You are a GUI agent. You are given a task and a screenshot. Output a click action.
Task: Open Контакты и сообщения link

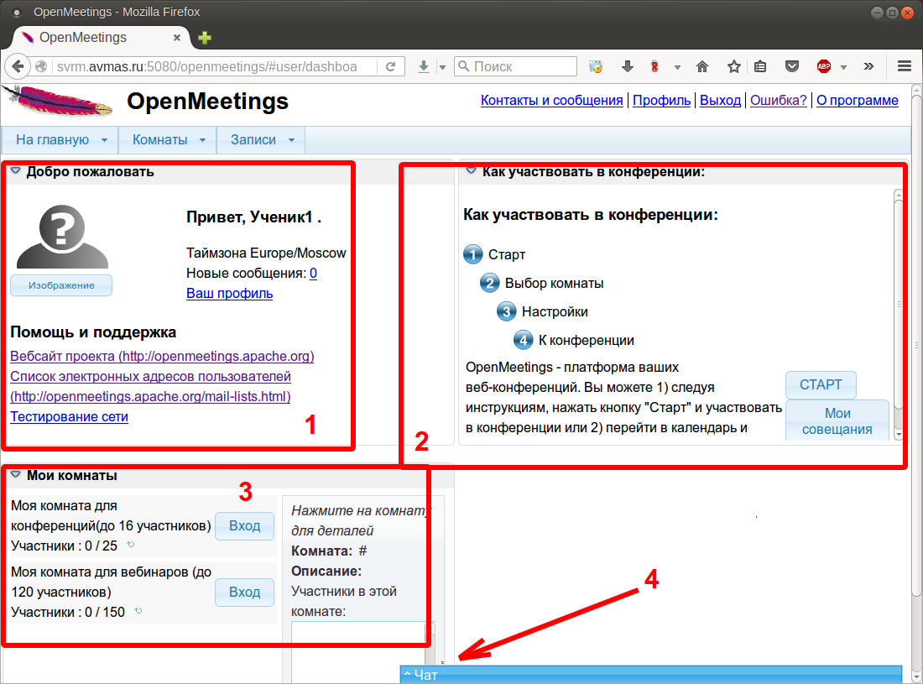[x=551, y=101]
